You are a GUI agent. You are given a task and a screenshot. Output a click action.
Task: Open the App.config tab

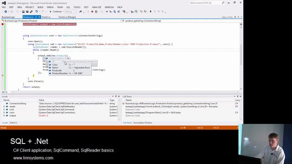pyautogui.click(x=227, y=17)
